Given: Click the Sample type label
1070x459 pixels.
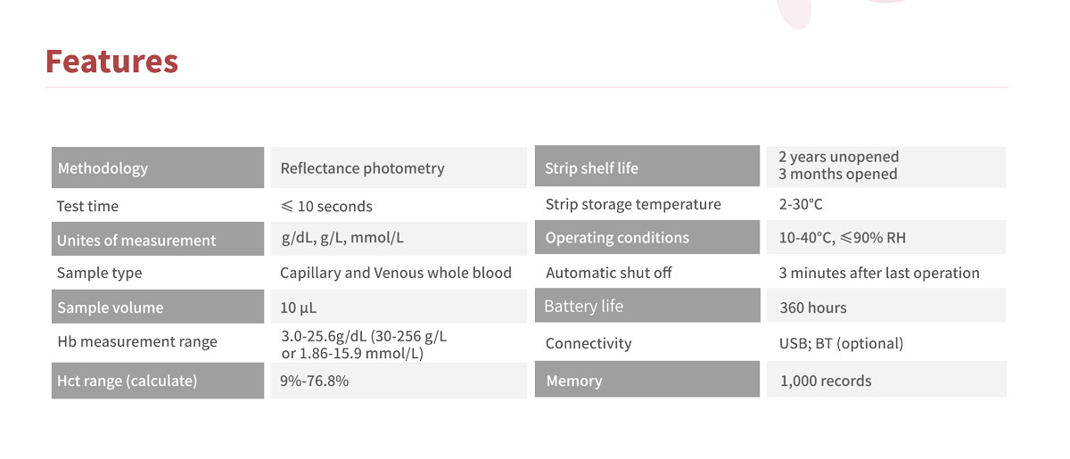Looking at the screenshot, I should [x=99, y=273].
